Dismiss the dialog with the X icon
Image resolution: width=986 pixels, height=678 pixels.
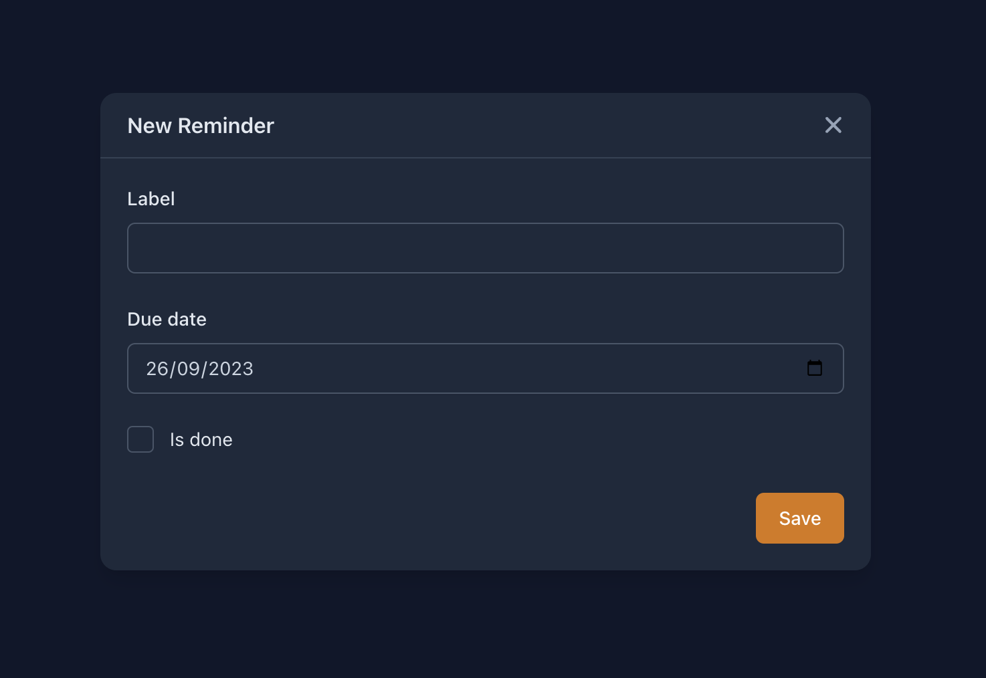click(833, 125)
